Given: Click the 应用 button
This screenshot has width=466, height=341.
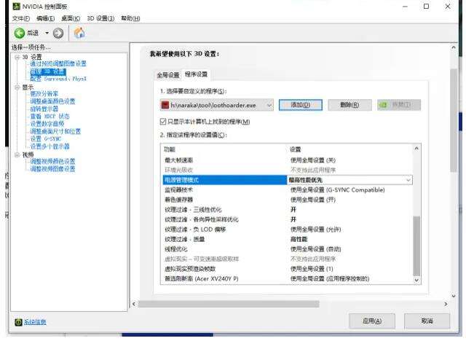Looking at the screenshot, I should (372, 321).
